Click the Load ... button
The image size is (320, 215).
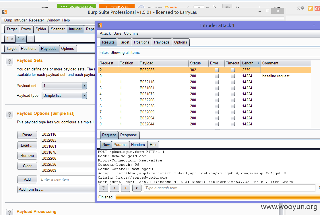(x=27, y=145)
